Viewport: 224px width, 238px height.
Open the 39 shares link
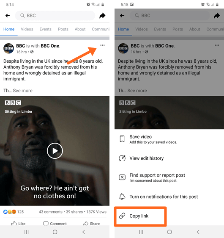pyautogui.click(x=74, y=212)
